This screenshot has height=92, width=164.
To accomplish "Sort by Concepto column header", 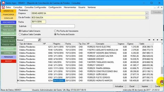I will click(x=107, y=44).
